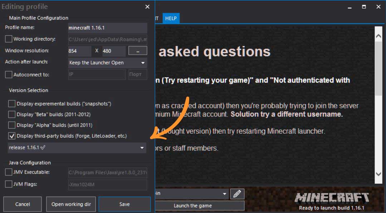386x213 pixels.
Task: Click Cancel to discard profile changes
Action: point(23,204)
